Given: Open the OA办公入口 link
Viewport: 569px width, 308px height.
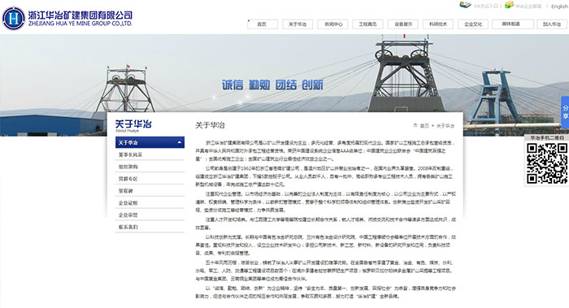Looking at the screenshot, I should (486, 7).
